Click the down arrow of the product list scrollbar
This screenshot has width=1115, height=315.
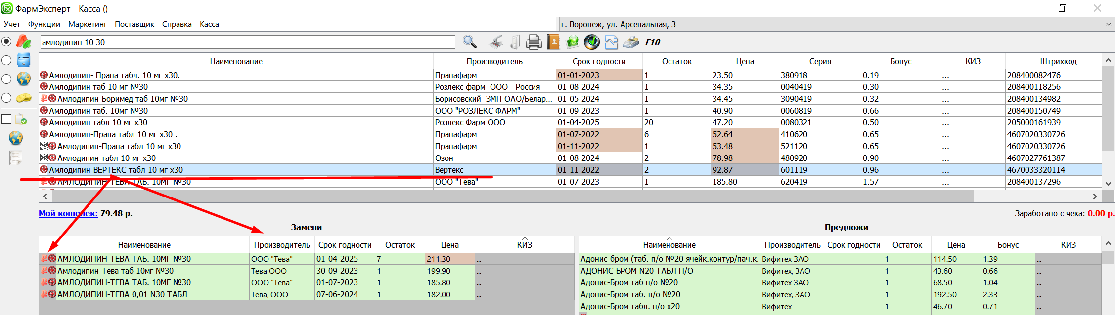click(1108, 183)
